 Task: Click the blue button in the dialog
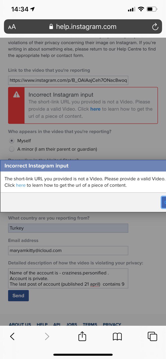pyautogui.click(x=163, y=202)
